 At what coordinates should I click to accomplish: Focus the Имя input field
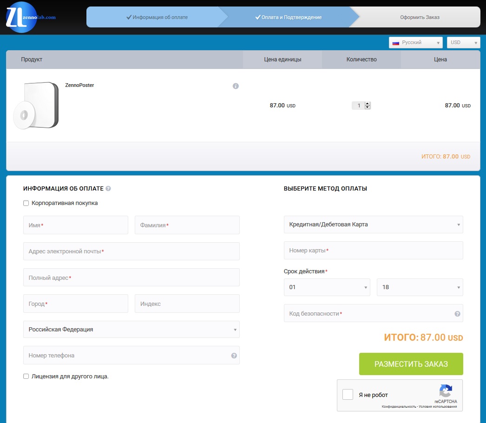coord(76,225)
